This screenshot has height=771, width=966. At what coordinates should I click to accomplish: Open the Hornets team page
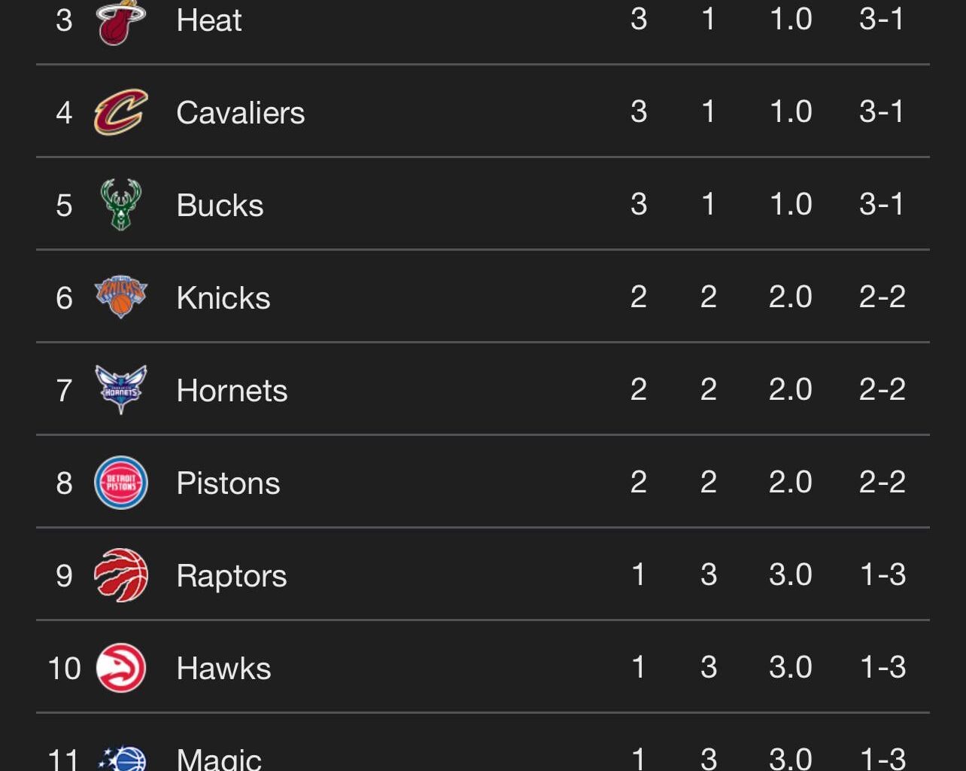(231, 389)
